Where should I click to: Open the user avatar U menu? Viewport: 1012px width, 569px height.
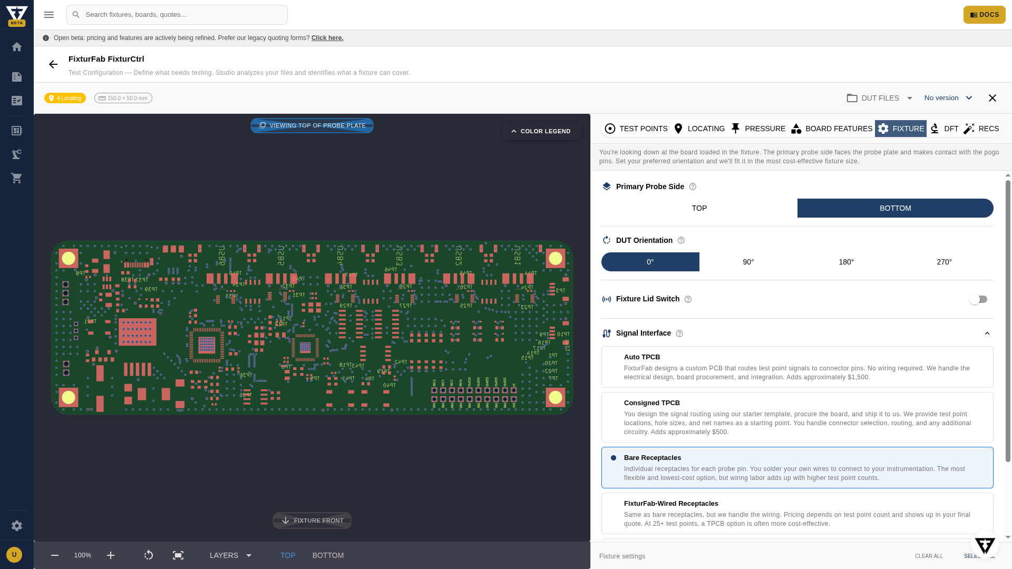[x=14, y=555]
